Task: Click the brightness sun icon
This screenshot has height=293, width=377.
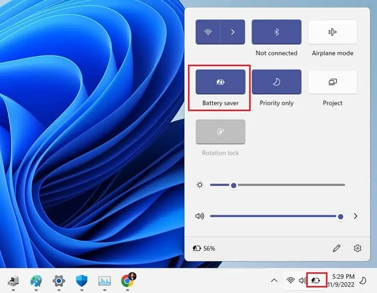Action: (x=200, y=185)
